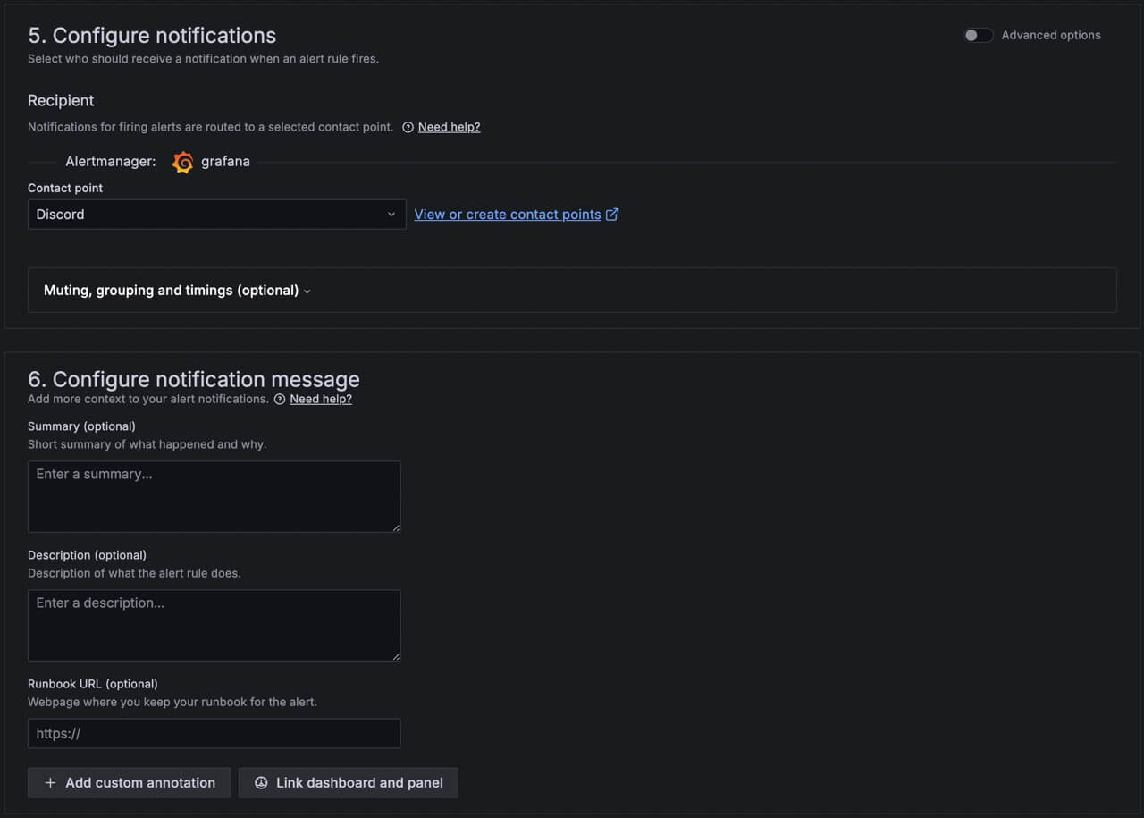Click the help icon in notification message section
This screenshot has height=818, width=1144.
(280, 400)
